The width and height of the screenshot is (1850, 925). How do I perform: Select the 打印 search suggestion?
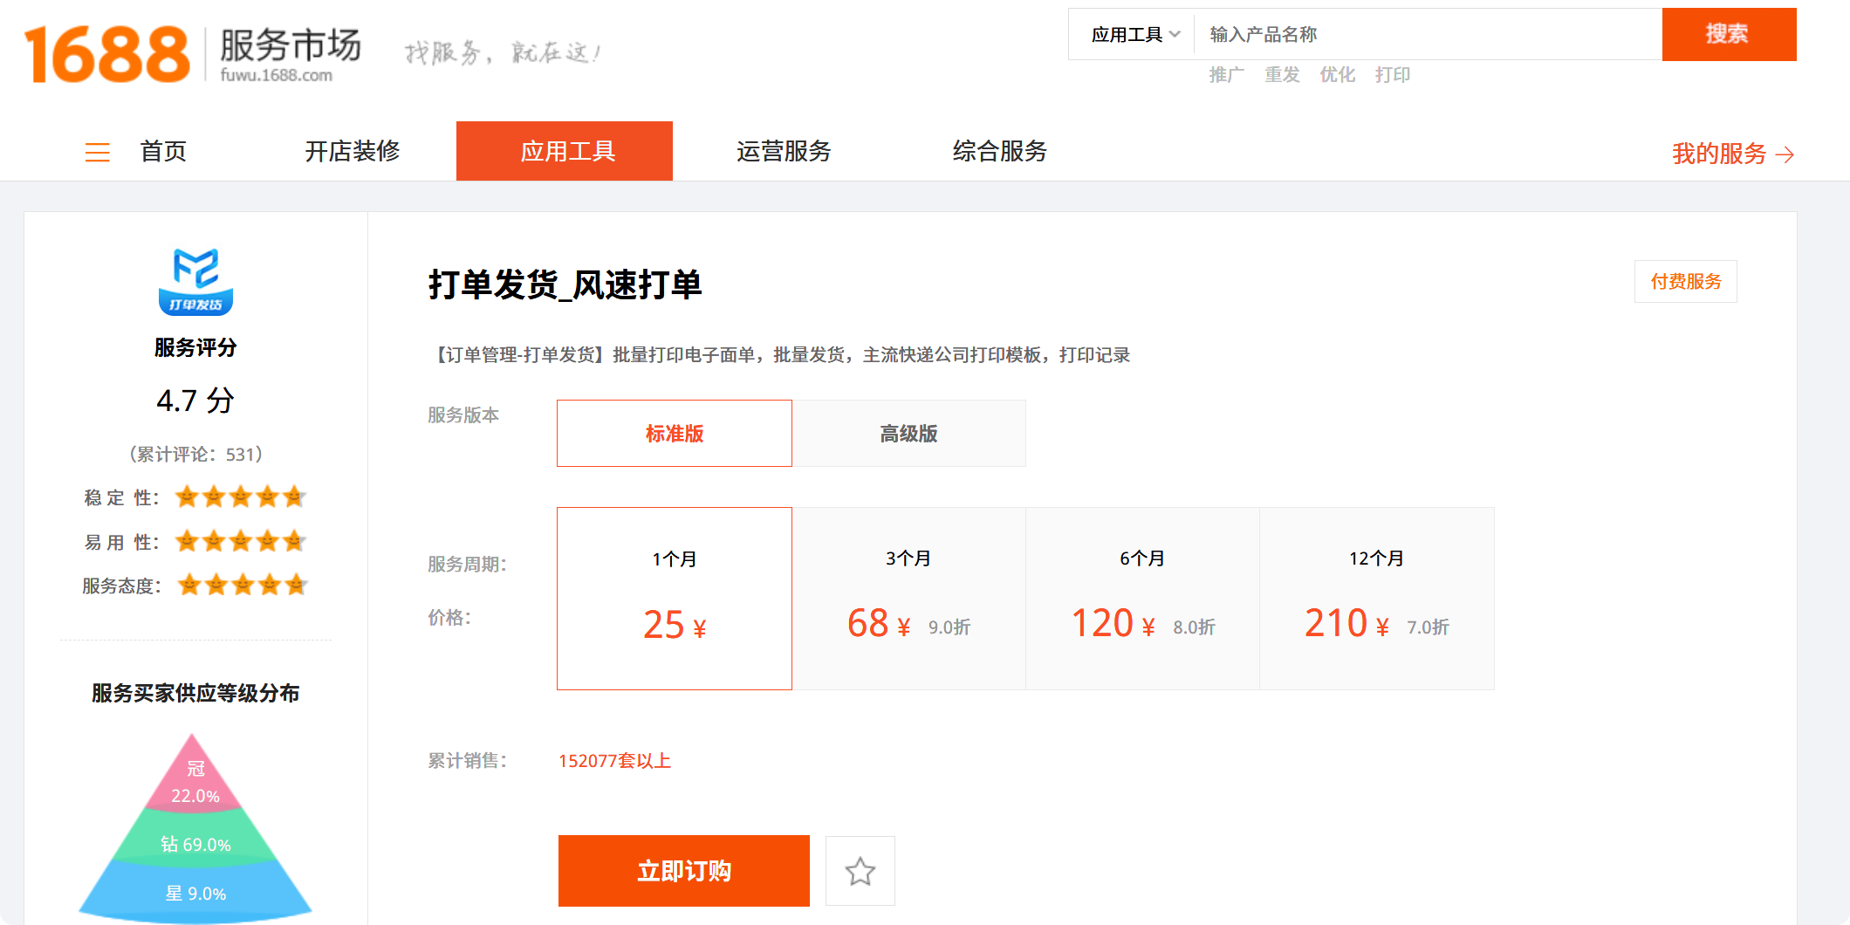point(1392,75)
